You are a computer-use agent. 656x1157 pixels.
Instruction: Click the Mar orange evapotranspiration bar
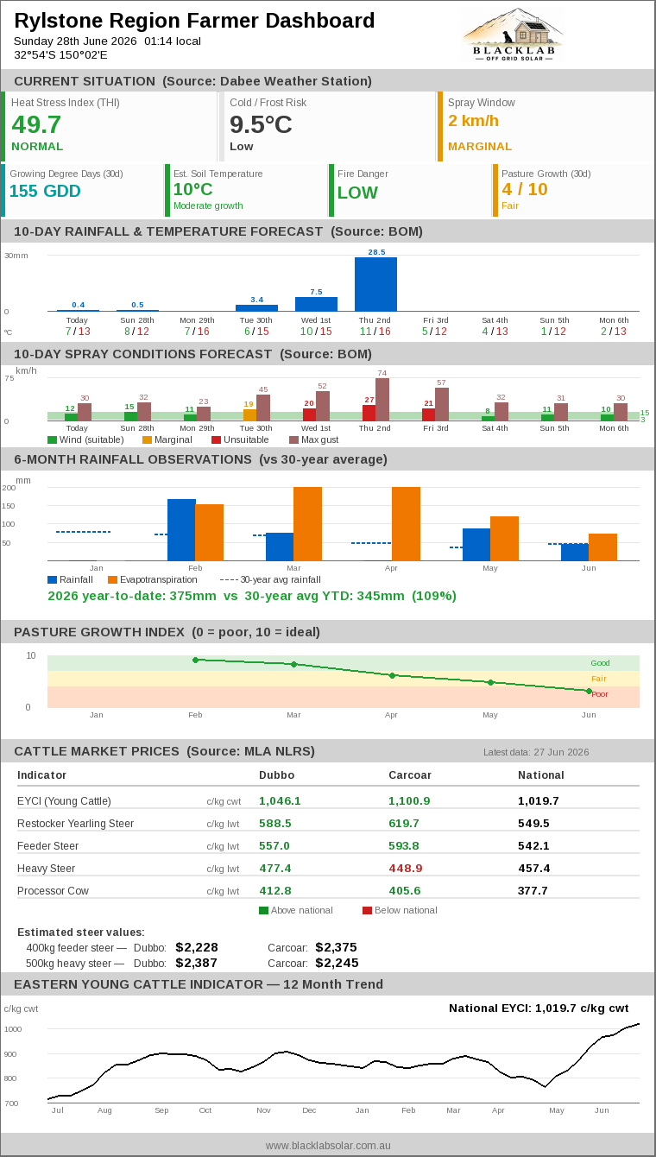point(307,524)
